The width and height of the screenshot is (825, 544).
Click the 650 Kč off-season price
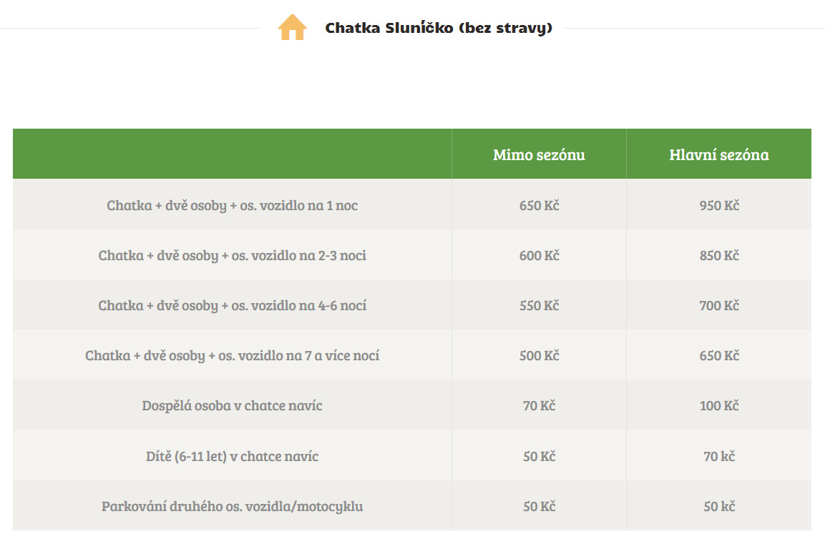[539, 206]
